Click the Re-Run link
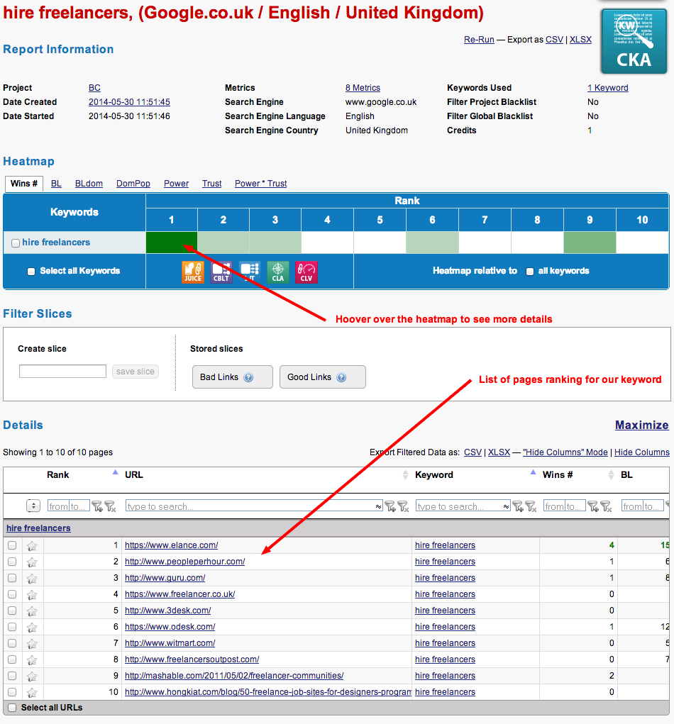Screen dimensions: 674x724 [479, 40]
